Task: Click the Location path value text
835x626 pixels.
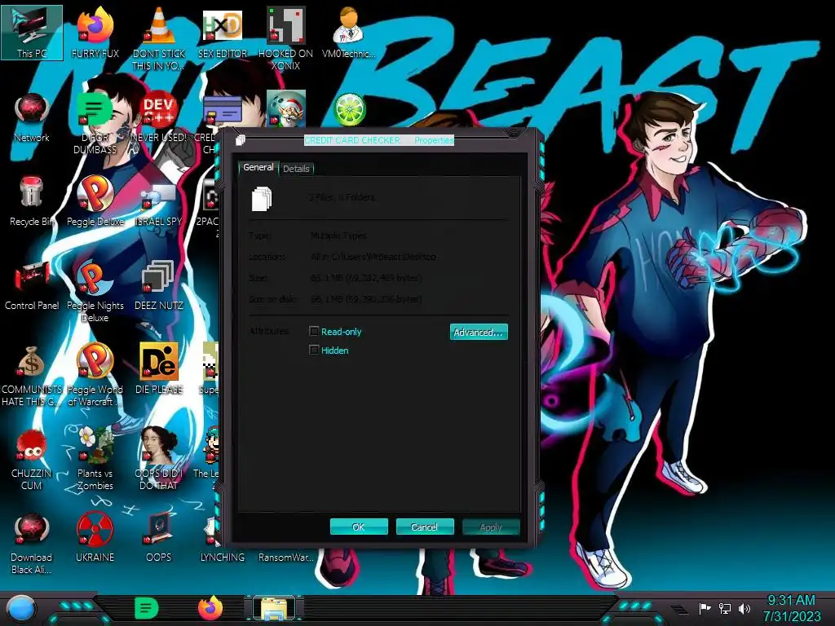Action: (373, 257)
